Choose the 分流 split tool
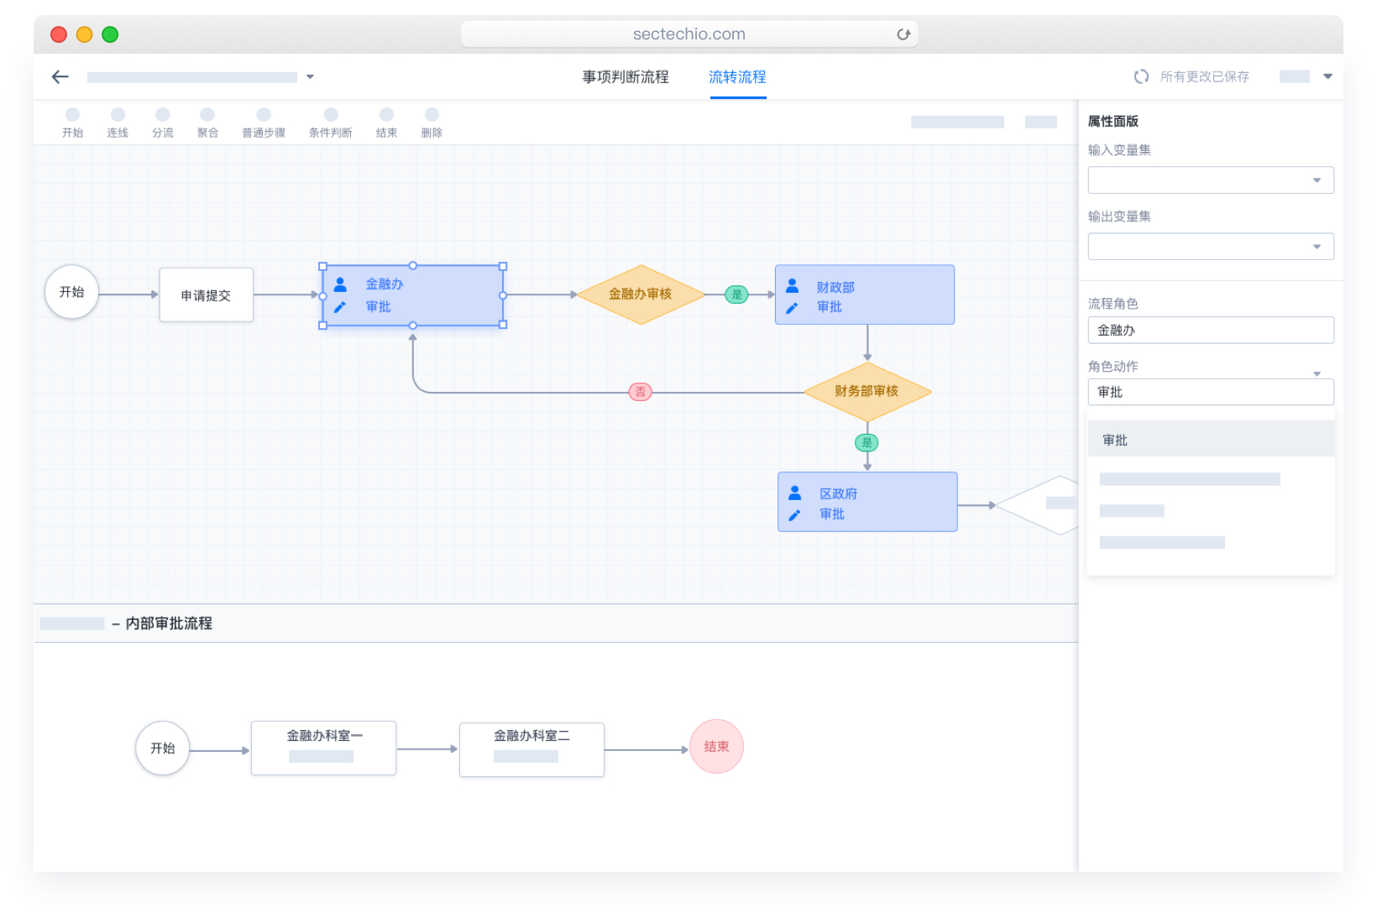This screenshot has width=1377, height=923. (163, 122)
